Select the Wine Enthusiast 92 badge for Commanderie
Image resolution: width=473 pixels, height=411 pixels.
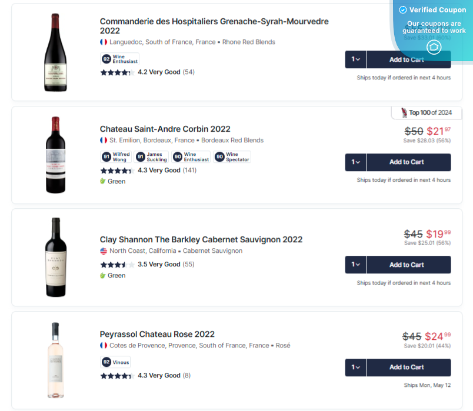[119, 59]
